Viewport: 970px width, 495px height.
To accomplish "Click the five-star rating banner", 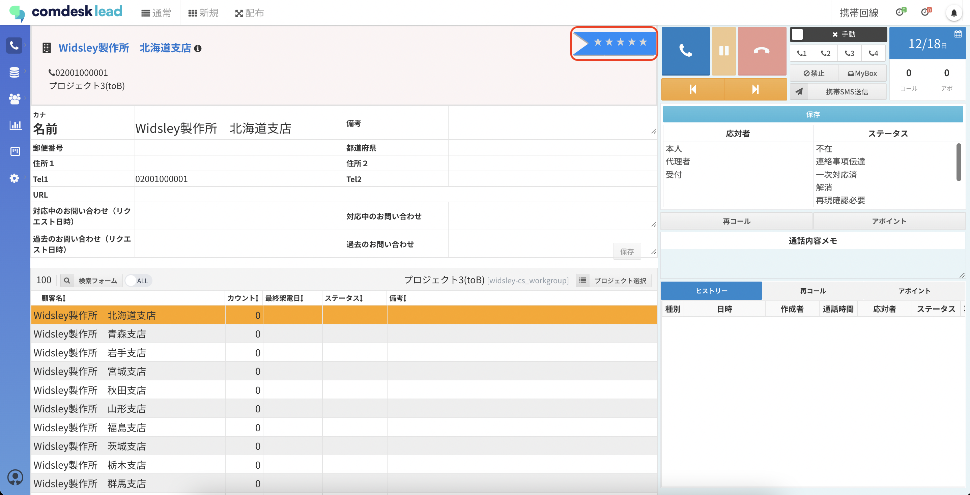I will [615, 42].
